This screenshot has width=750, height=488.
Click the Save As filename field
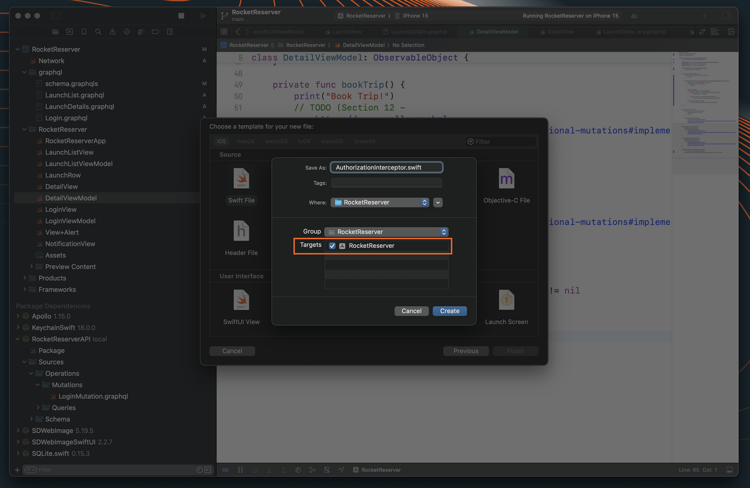tap(386, 168)
